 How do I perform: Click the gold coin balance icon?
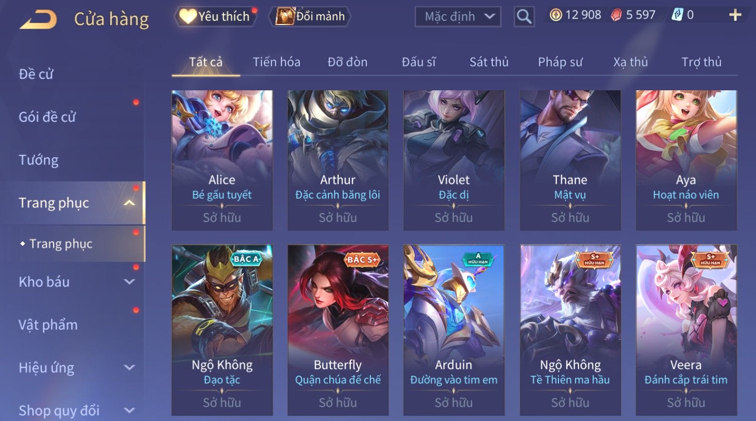[555, 15]
